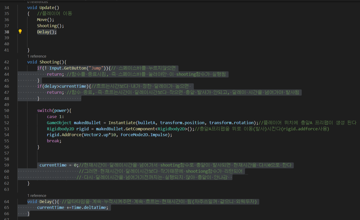The image size is (360, 220).
Task: Click 'AddForce' in rigid.AddForce
Action: coord(72,135)
